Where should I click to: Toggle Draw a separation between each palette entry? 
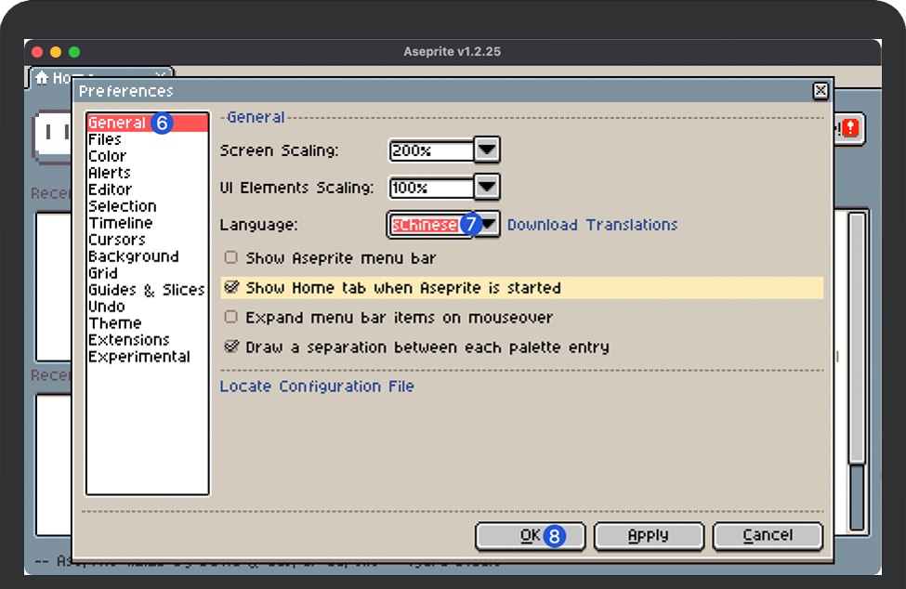(231, 347)
